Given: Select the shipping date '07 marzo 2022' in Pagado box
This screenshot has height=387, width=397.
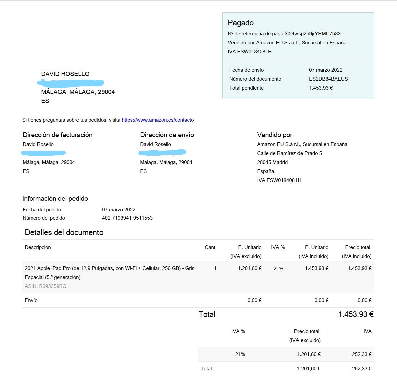Looking at the screenshot, I should [325, 70].
